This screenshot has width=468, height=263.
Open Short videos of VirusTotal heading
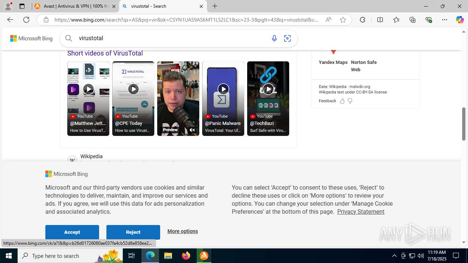click(105, 53)
